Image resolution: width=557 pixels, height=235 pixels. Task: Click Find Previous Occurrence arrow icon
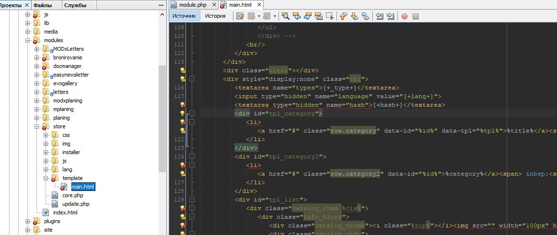297,16
